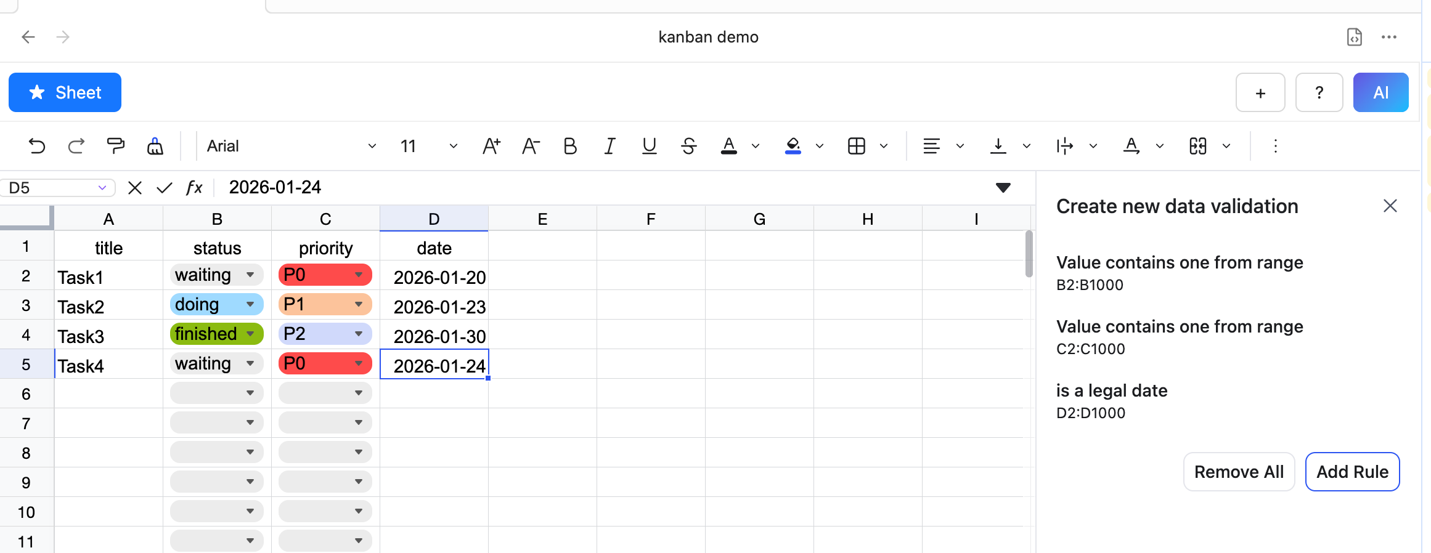Screen dimensions: 1431x553
Task: Click the formula bar input field
Action: (x=604, y=187)
